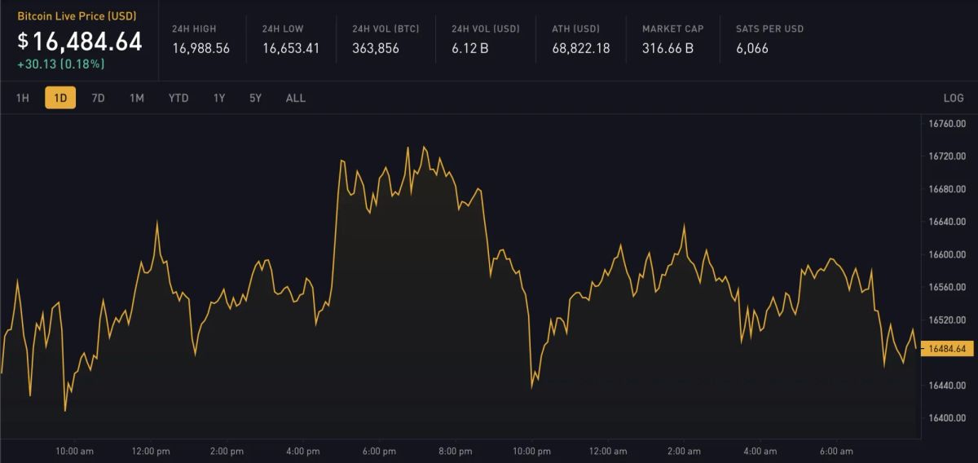Click the 2:00 am time axis label
This screenshot has height=463, width=978.
684,451
